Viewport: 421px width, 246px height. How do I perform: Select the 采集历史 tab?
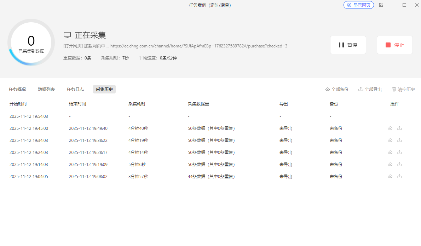(104, 90)
